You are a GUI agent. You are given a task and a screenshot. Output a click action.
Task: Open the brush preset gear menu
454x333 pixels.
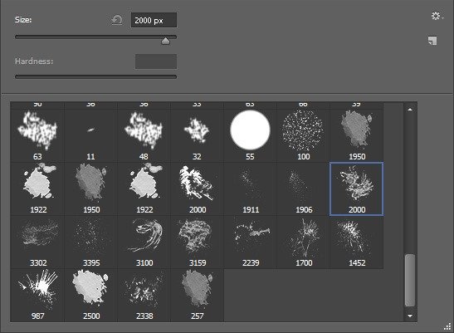coord(437,16)
